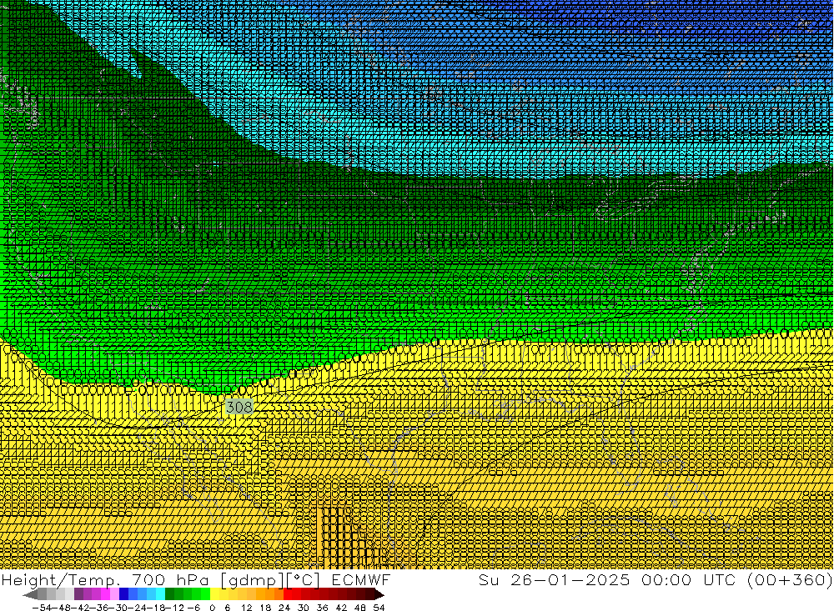Screen dimensions: 834x611
Task: Click the -54 legend value
Action: click(42, 608)
